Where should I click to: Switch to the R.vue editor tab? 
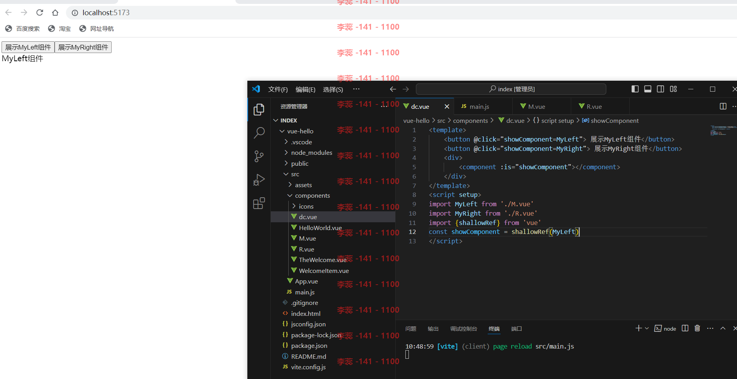click(x=600, y=106)
